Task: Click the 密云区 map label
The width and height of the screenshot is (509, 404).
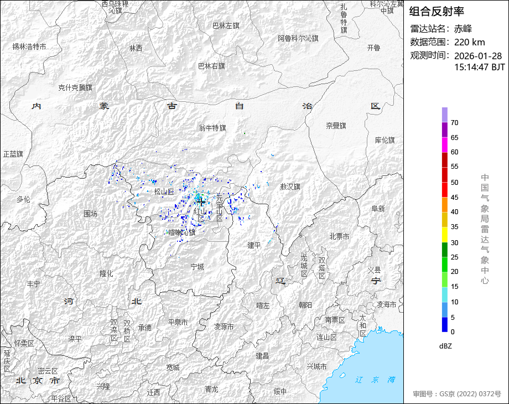Action: [48, 371]
